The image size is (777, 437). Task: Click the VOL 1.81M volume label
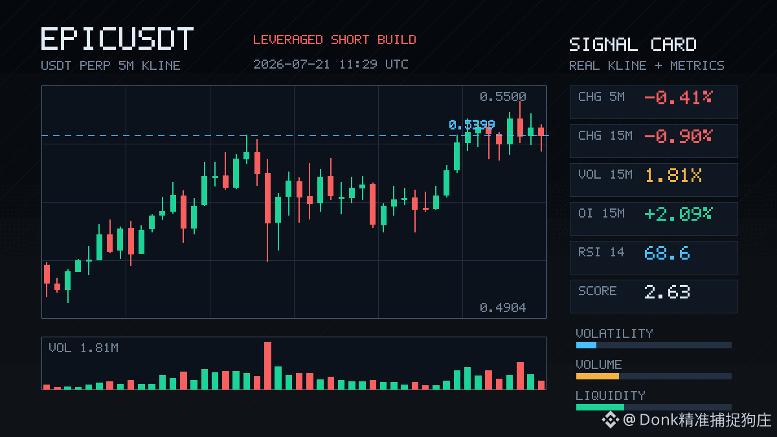pos(84,348)
